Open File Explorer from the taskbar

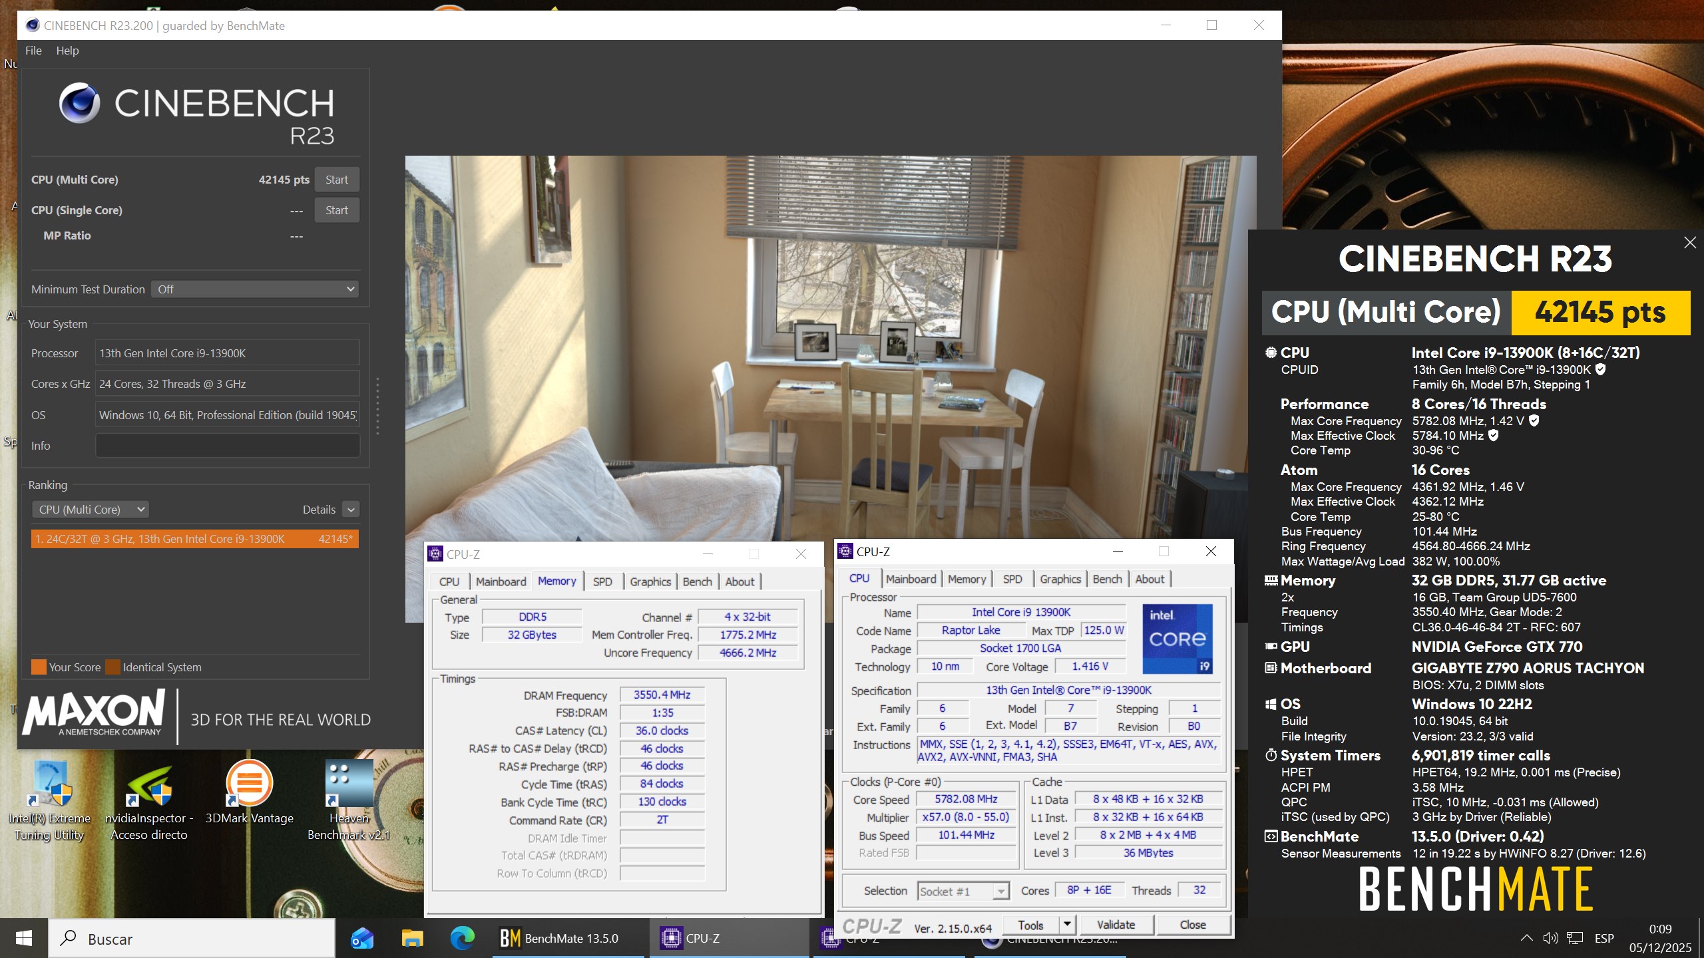pyautogui.click(x=412, y=938)
